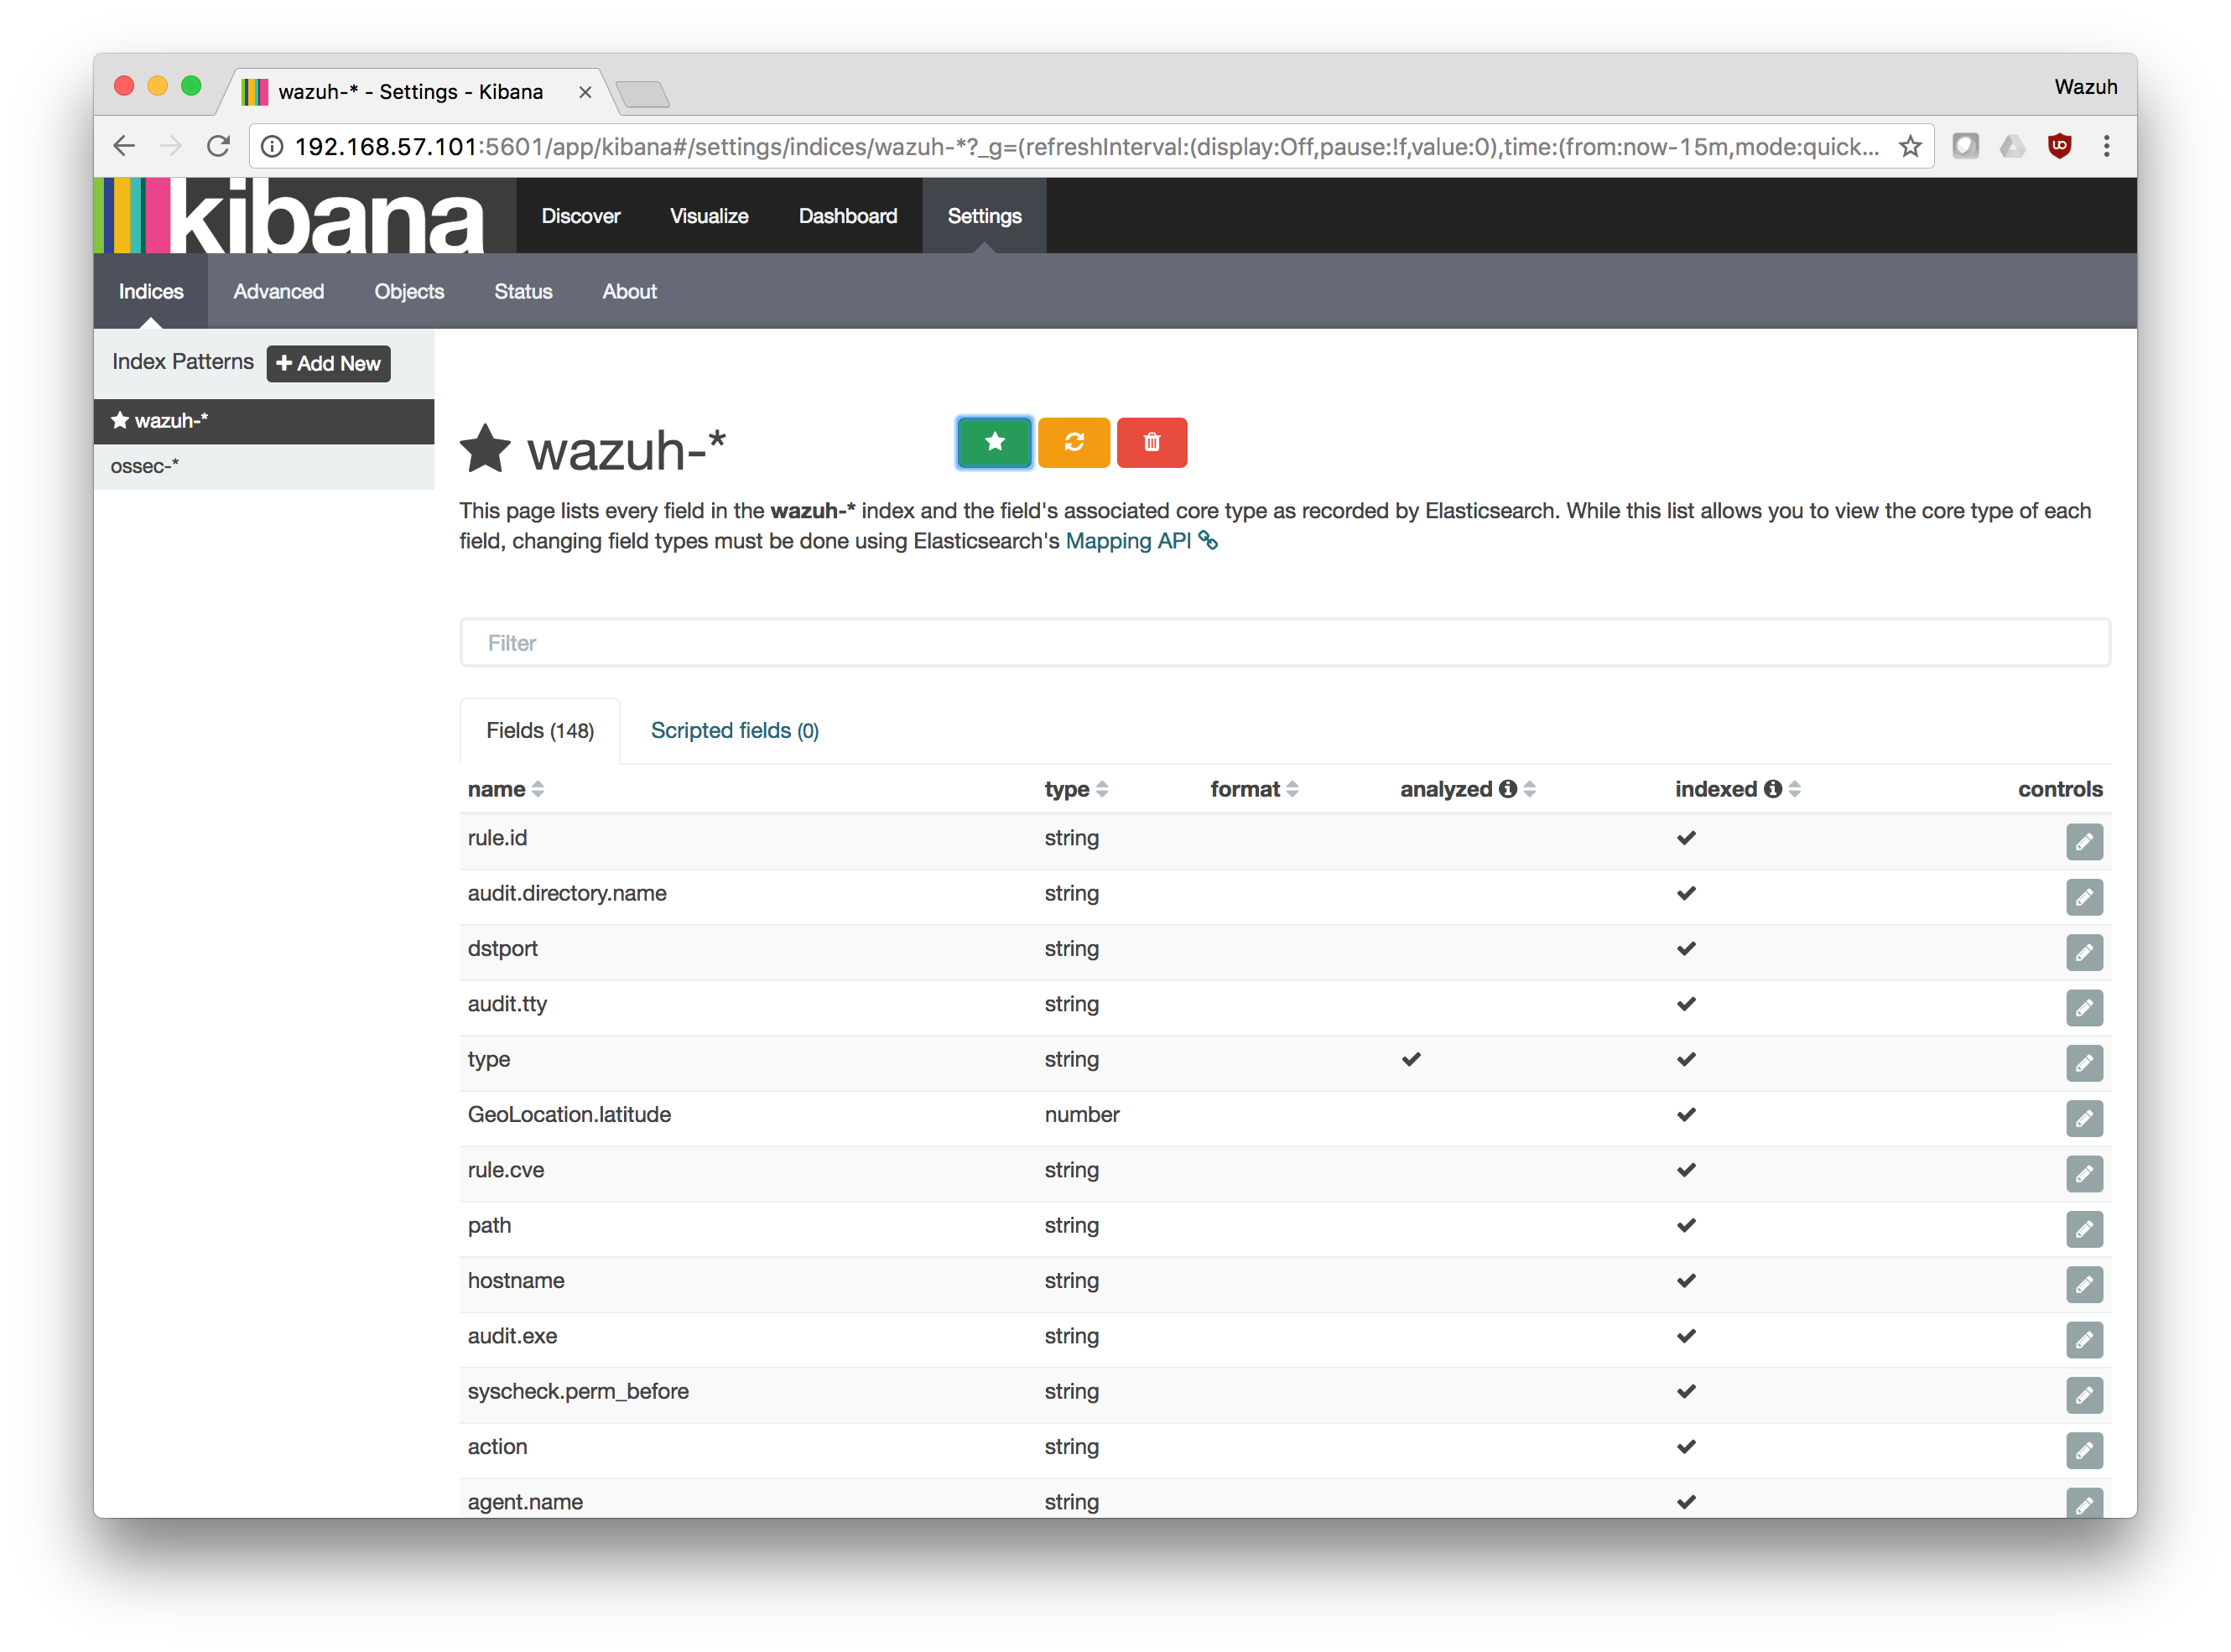This screenshot has height=1652, width=2231.
Task: Bookmark this page with the address bar star
Action: click(1909, 146)
